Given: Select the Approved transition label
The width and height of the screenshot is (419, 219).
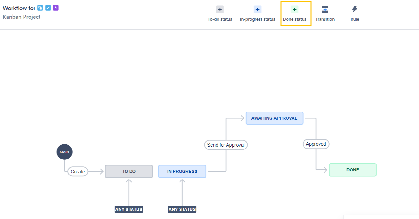Looking at the screenshot, I should [316, 144].
